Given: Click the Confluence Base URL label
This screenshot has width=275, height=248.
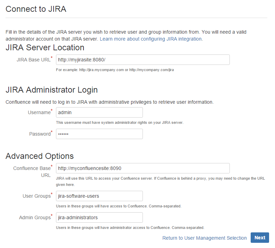Looking at the screenshot, I should [x=32, y=171].
